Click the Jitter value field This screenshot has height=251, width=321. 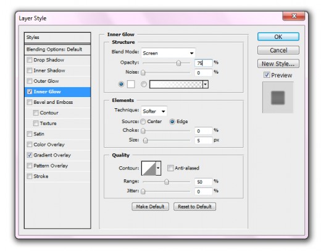[203, 191]
